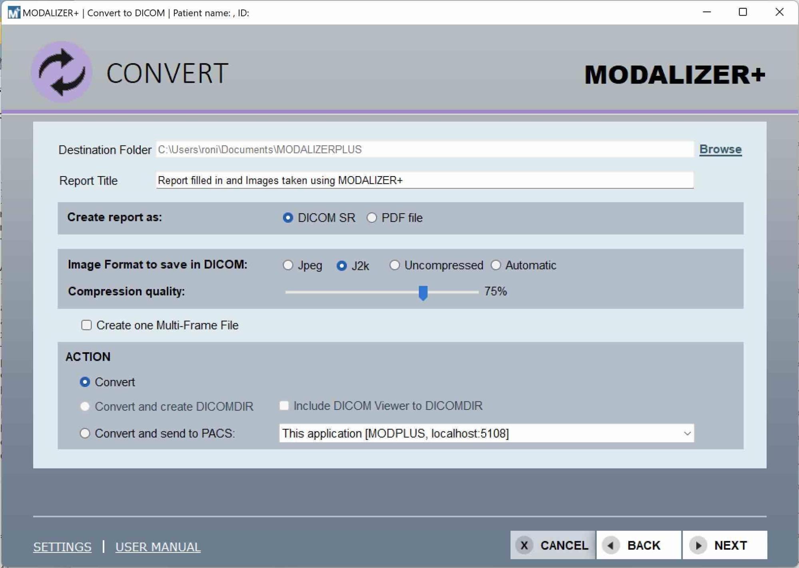This screenshot has width=799, height=568.
Task: Enable Create one Multi-Frame File checkbox
Action: [x=86, y=325]
